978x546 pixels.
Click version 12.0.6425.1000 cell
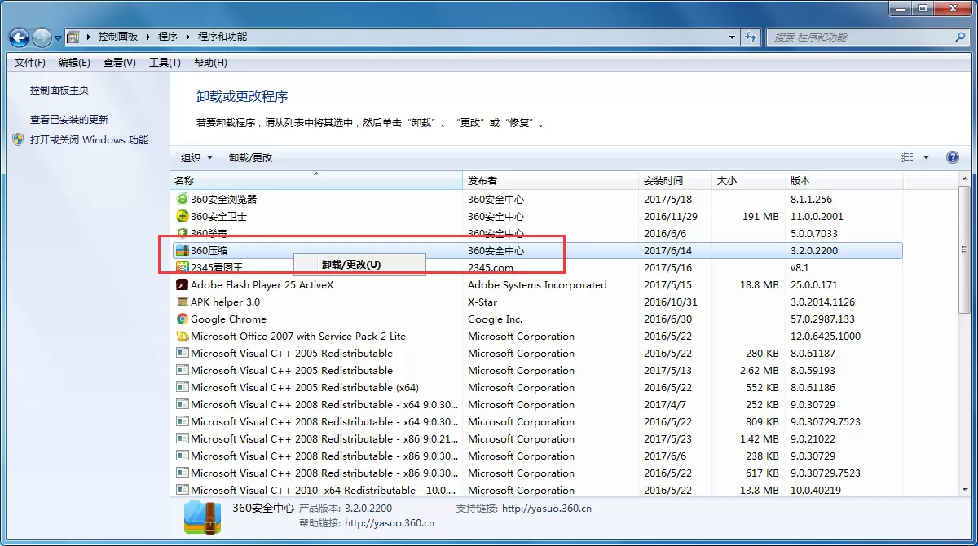tap(825, 337)
